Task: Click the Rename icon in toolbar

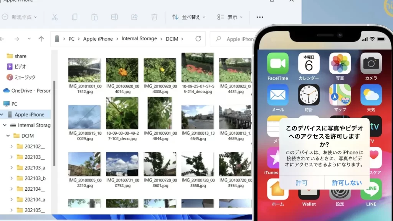Action: coord(114,17)
